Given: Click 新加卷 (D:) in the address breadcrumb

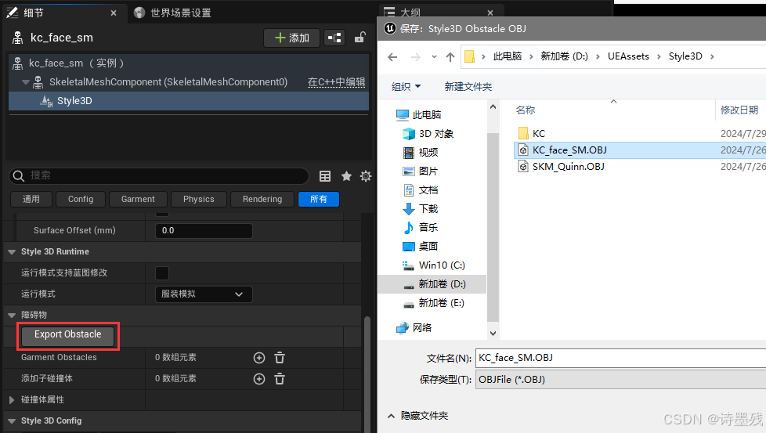Looking at the screenshot, I should [x=564, y=56].
